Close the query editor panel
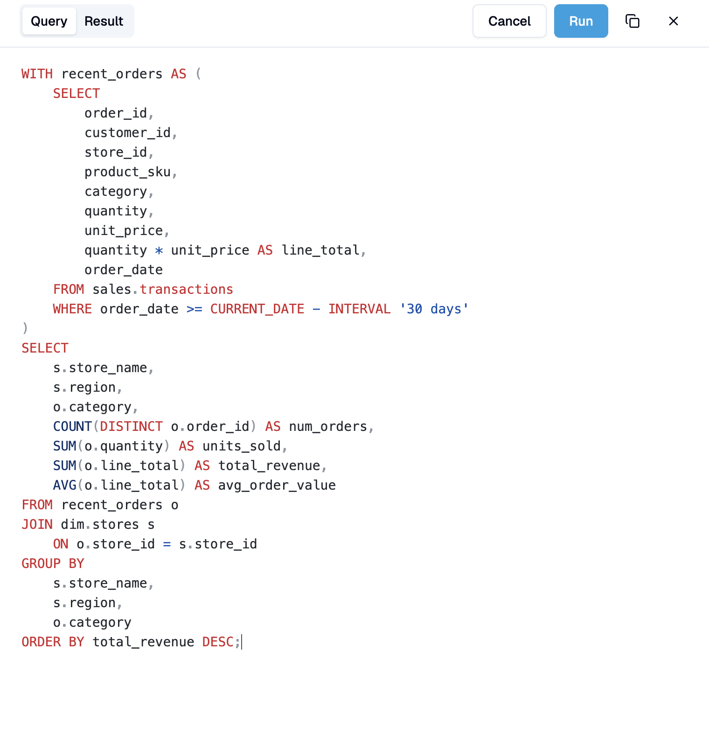Image resolution: width=709 pixels, height=748 pixels. tap(673, 21)
